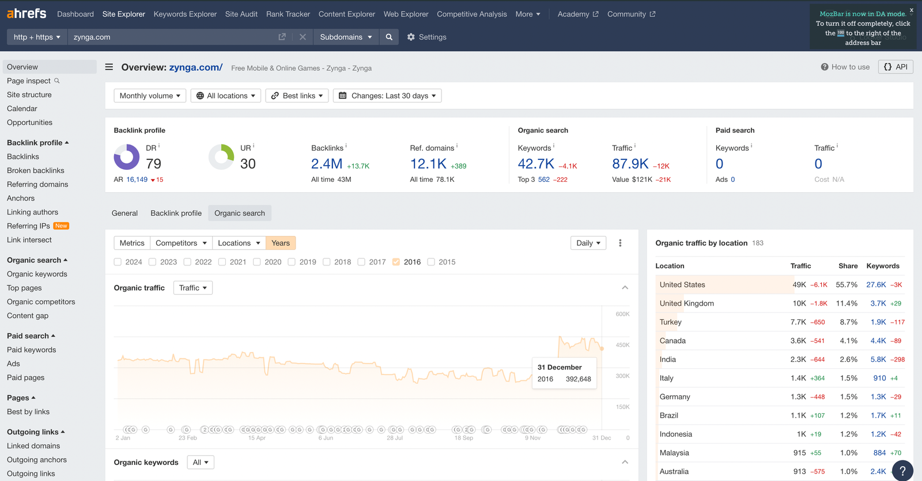Screen dimensions: 922x481
Task: Open chart options three-dot menu
Action: (620, 243)
